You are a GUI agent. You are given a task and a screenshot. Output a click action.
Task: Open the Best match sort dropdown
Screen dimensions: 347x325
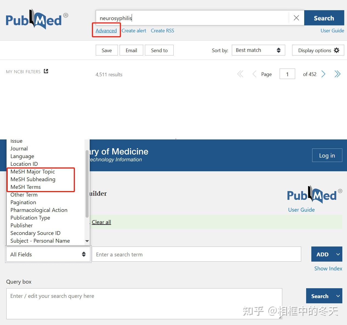pyautogui.click(x=258, y=50)
